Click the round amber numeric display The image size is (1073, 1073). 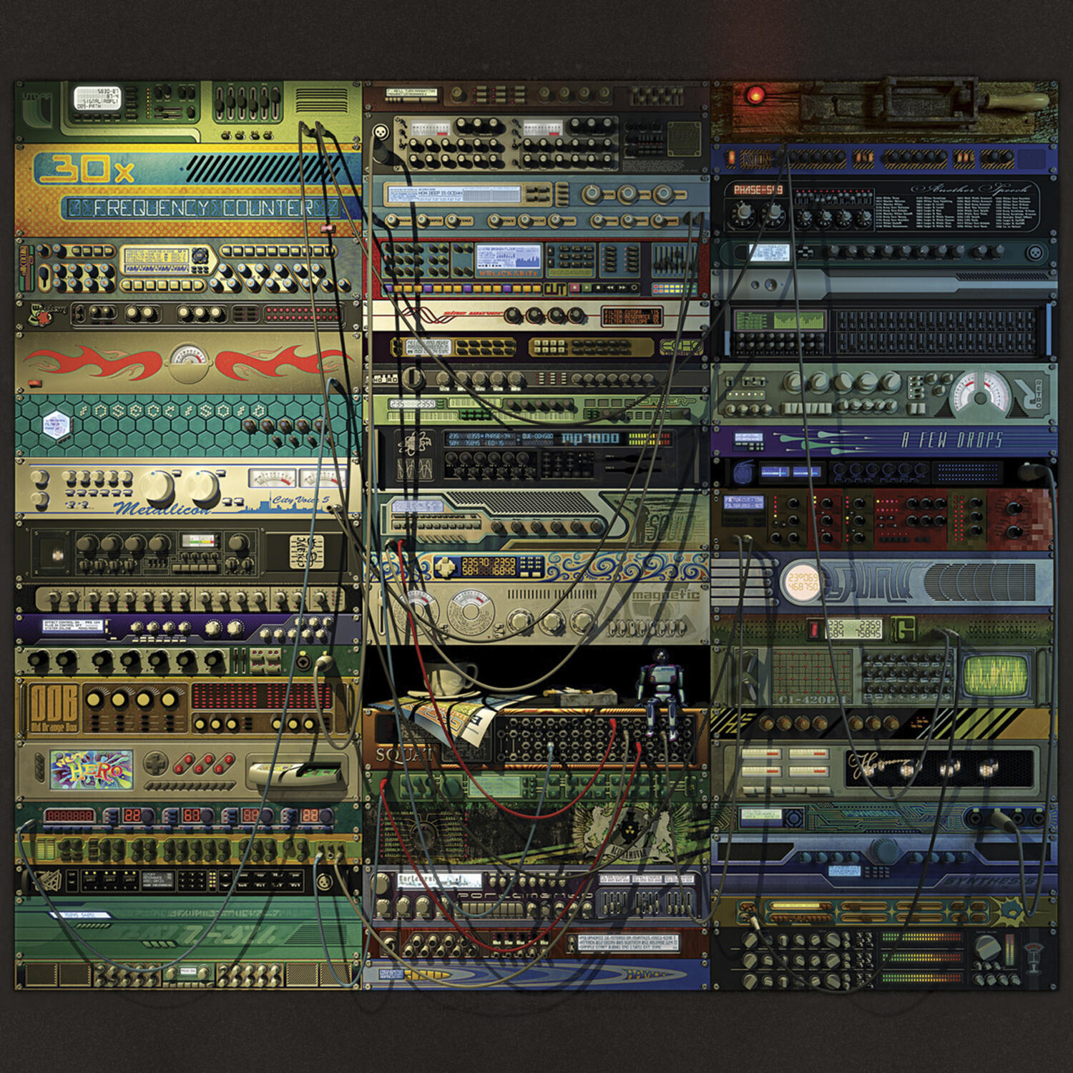[x=803, y=582]
